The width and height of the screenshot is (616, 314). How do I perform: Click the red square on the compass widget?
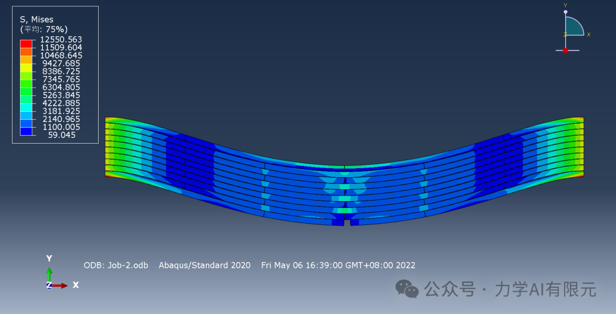[565, 51]
